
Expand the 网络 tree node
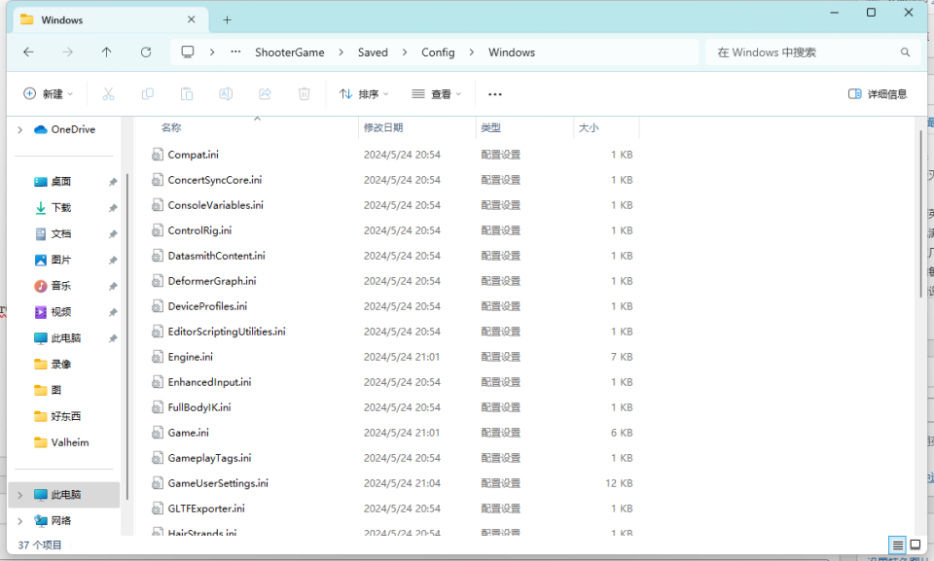(x=20, y=521)
